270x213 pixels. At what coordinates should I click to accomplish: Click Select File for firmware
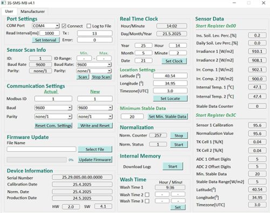pyautogui.click(x=95, y=149)
